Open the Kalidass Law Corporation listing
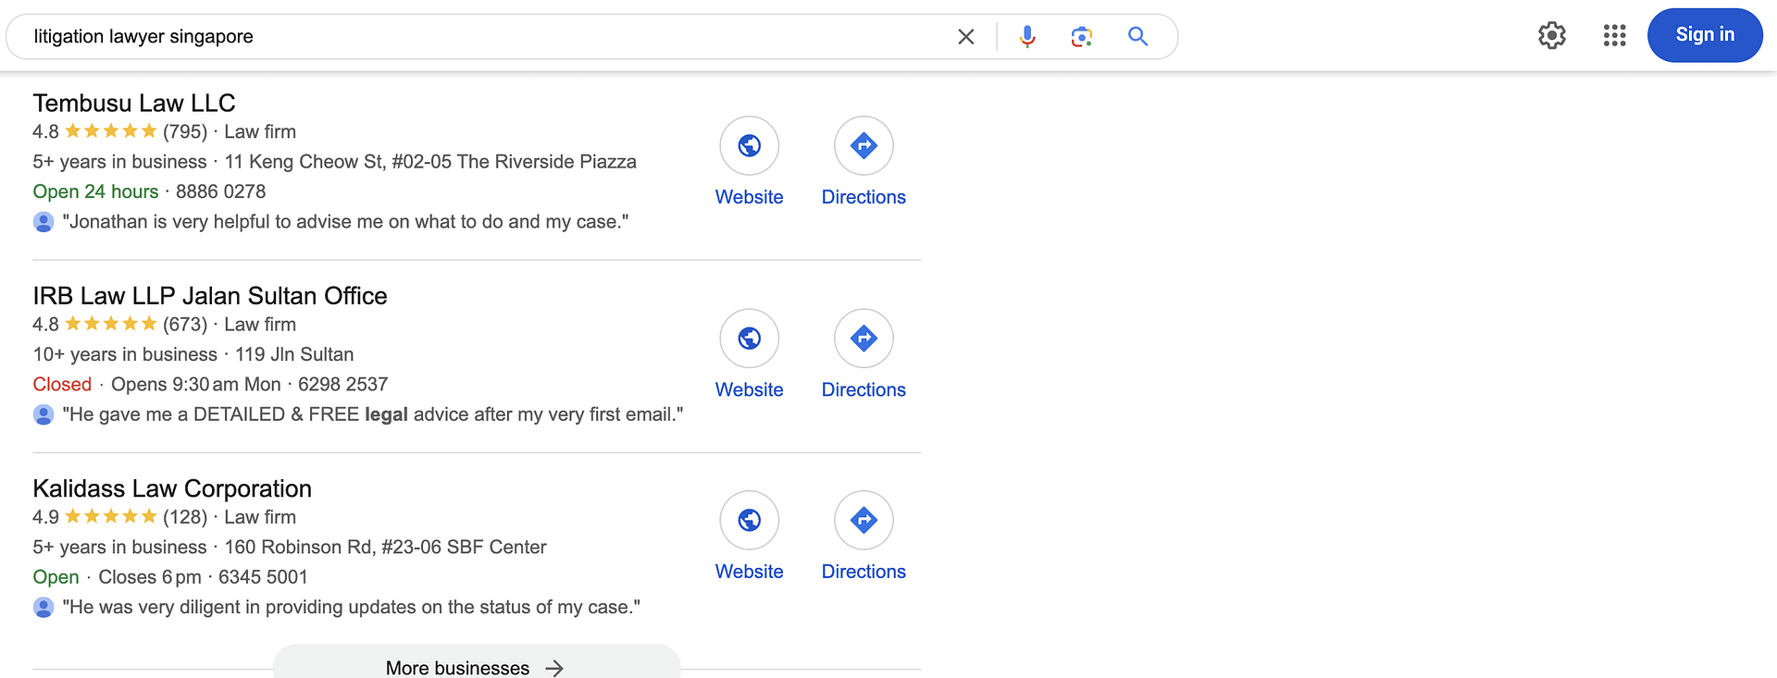The height and width of the screenshot is (678, 1777). tap(172, 488)
